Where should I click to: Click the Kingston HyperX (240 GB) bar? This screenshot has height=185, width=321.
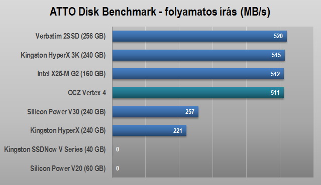(149, 130)
